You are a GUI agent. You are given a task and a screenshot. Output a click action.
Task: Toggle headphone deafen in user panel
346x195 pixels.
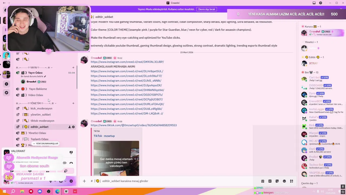click(61, 181)
